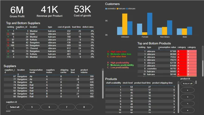
Task: Choose supplier id 7 in the slicer
Action: coord(67,107)
